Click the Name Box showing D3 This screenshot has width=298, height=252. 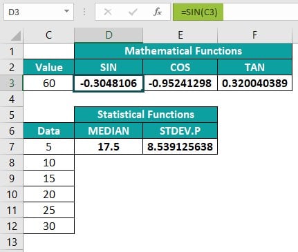pos(39,12)
